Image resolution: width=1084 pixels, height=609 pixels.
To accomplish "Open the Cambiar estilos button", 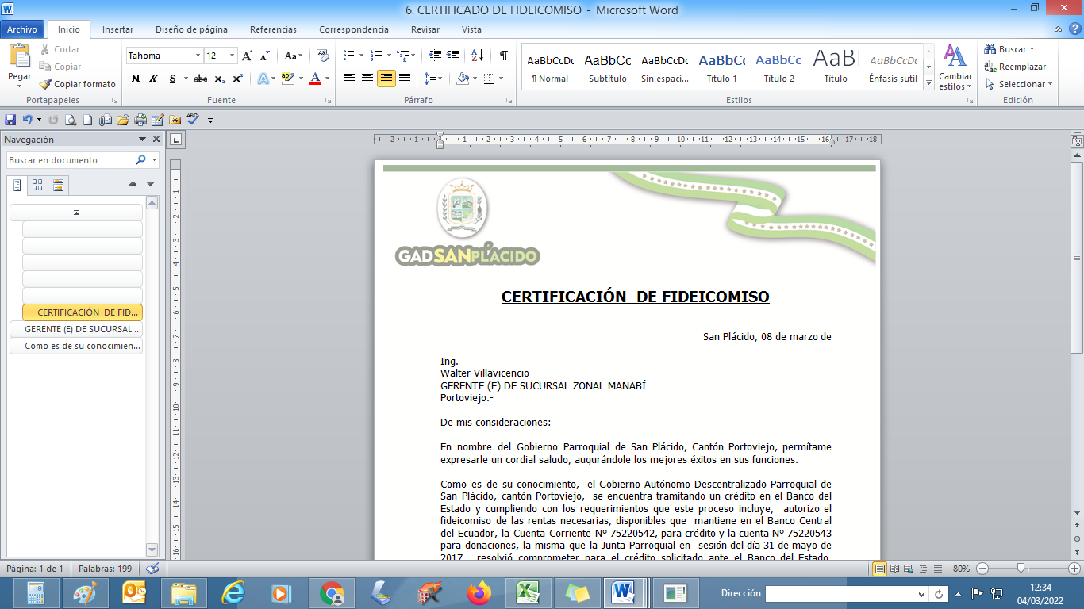I will pos(955,68).
